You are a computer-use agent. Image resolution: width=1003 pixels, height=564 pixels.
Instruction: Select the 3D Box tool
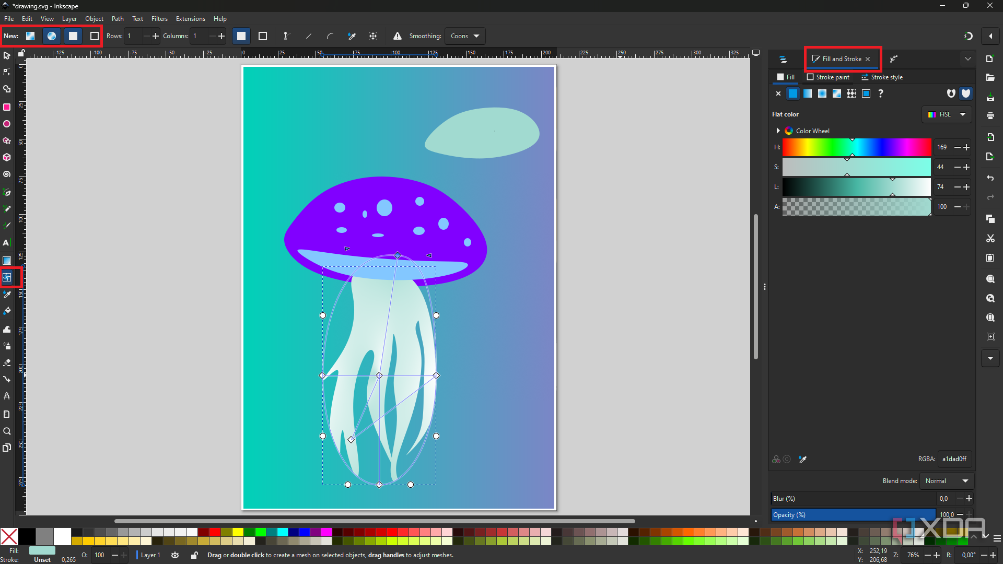pyautogui.click(x=7, y=158)
